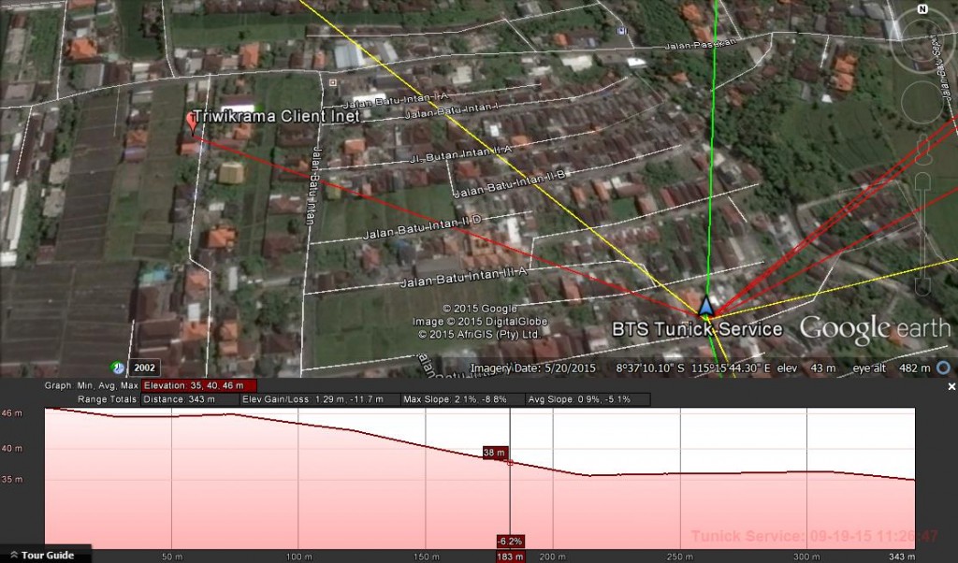Close the elevation profile panel

tap(951, 386)
